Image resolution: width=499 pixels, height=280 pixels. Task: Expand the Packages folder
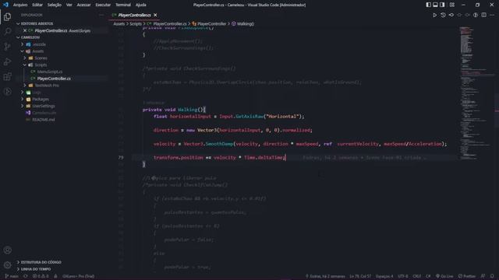click(23, 99)
